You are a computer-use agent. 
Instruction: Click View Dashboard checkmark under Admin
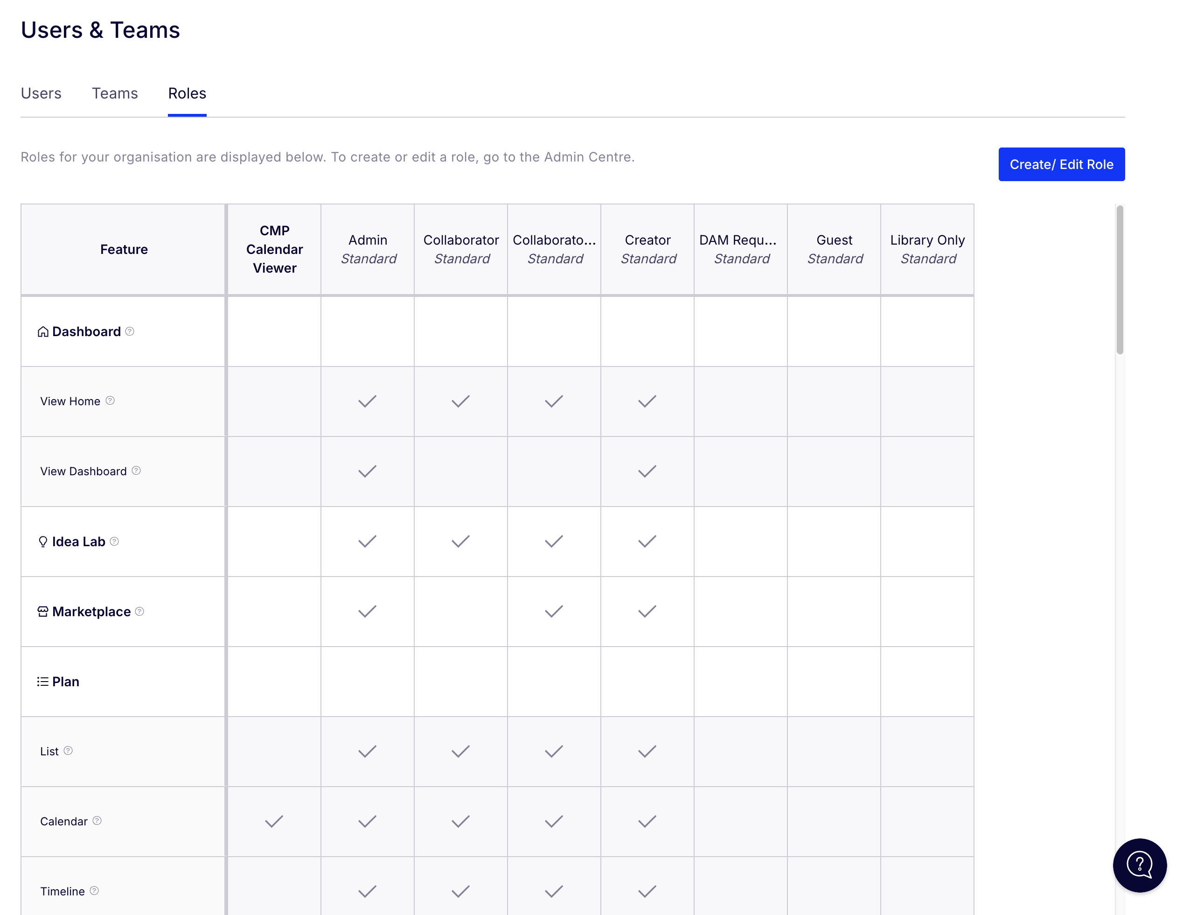pos(367,471)
